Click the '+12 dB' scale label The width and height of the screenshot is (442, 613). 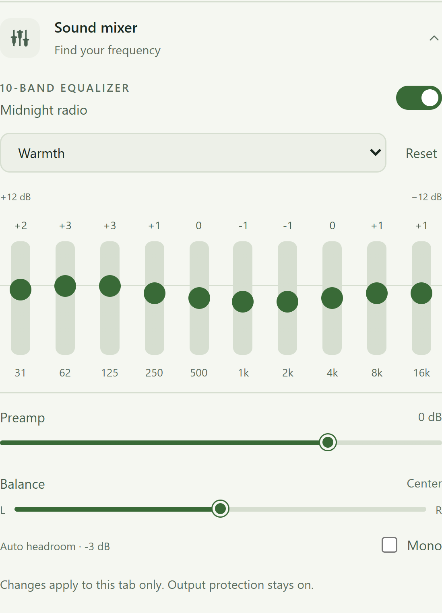(16, 197)
